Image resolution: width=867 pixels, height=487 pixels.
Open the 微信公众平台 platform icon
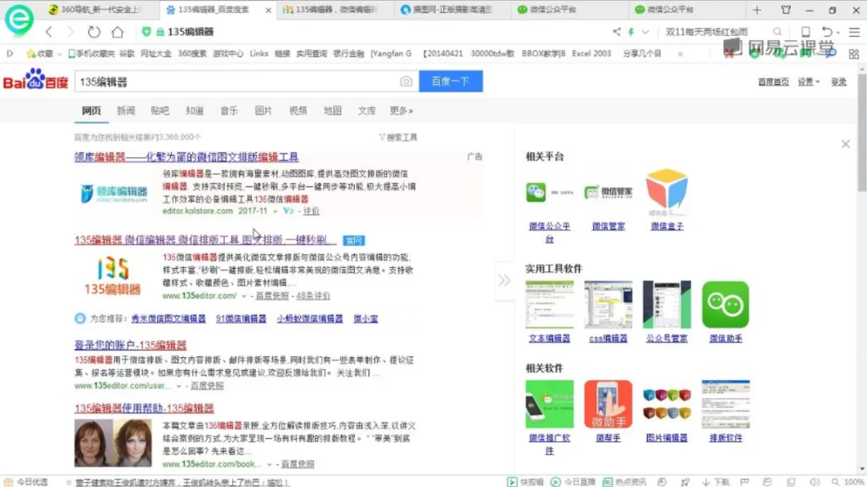point(549,193)
